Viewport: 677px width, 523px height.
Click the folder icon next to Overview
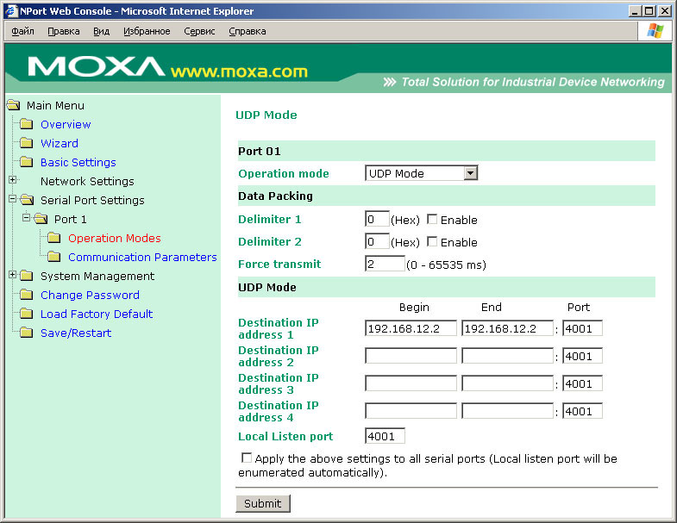coord(26,124)
